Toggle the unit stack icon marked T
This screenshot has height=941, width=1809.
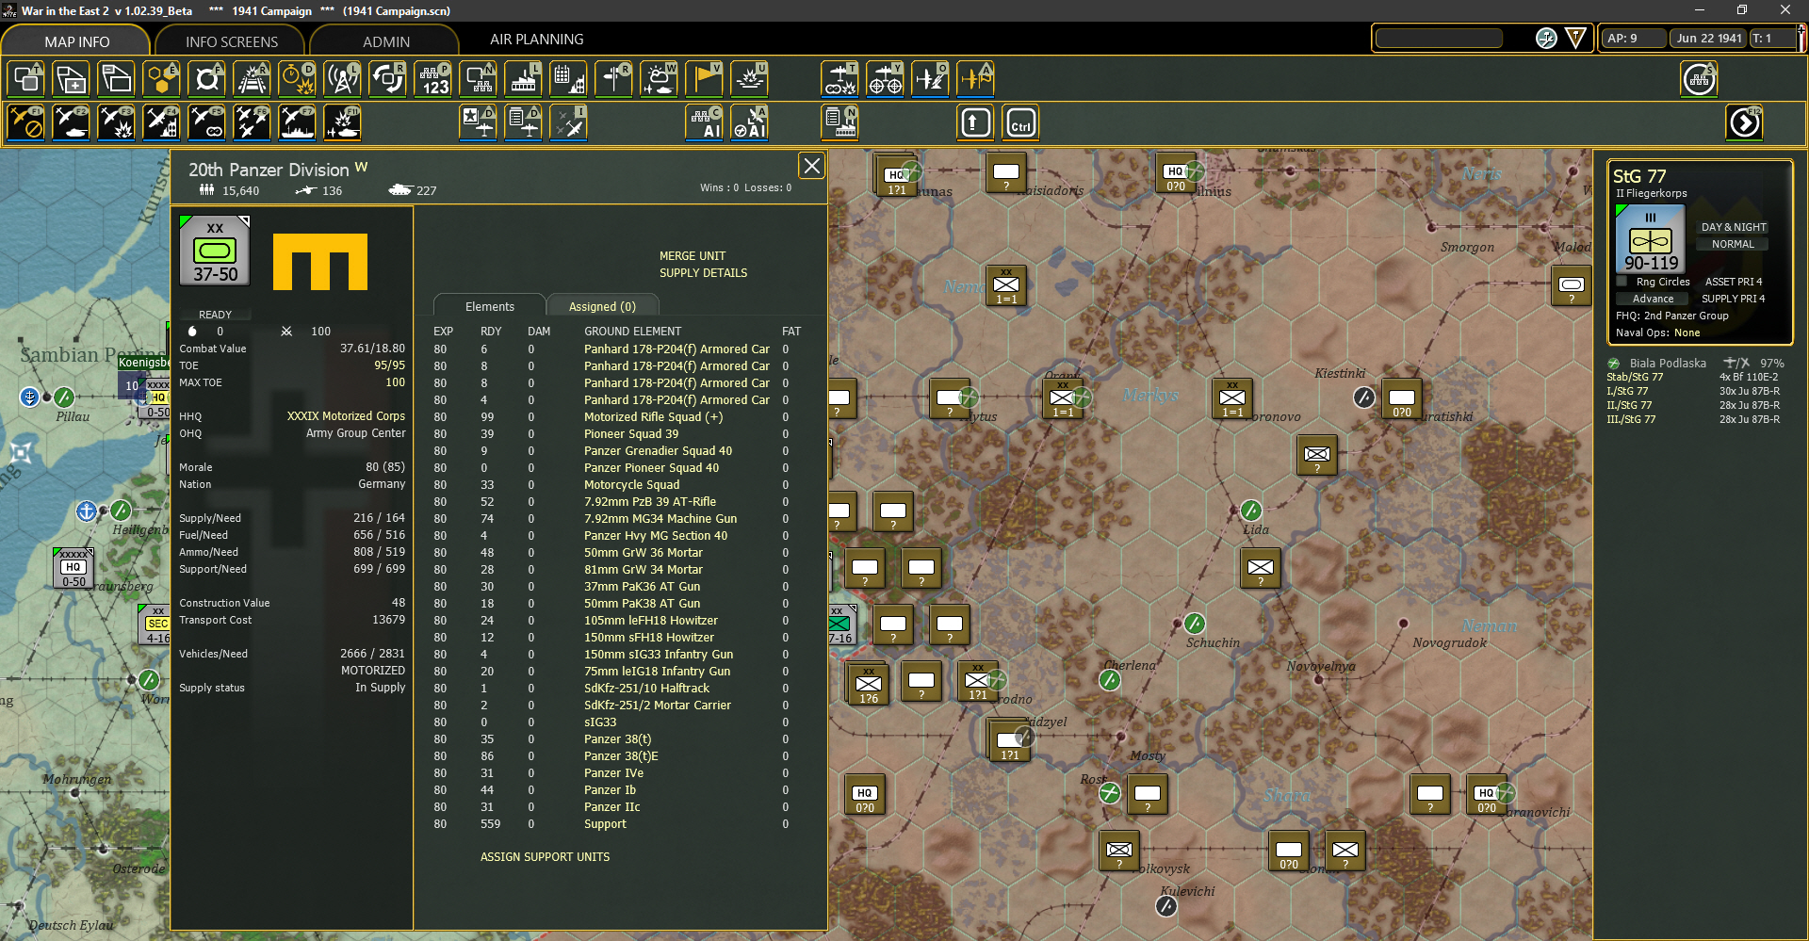pyautogui.click(x=25, y=79)
